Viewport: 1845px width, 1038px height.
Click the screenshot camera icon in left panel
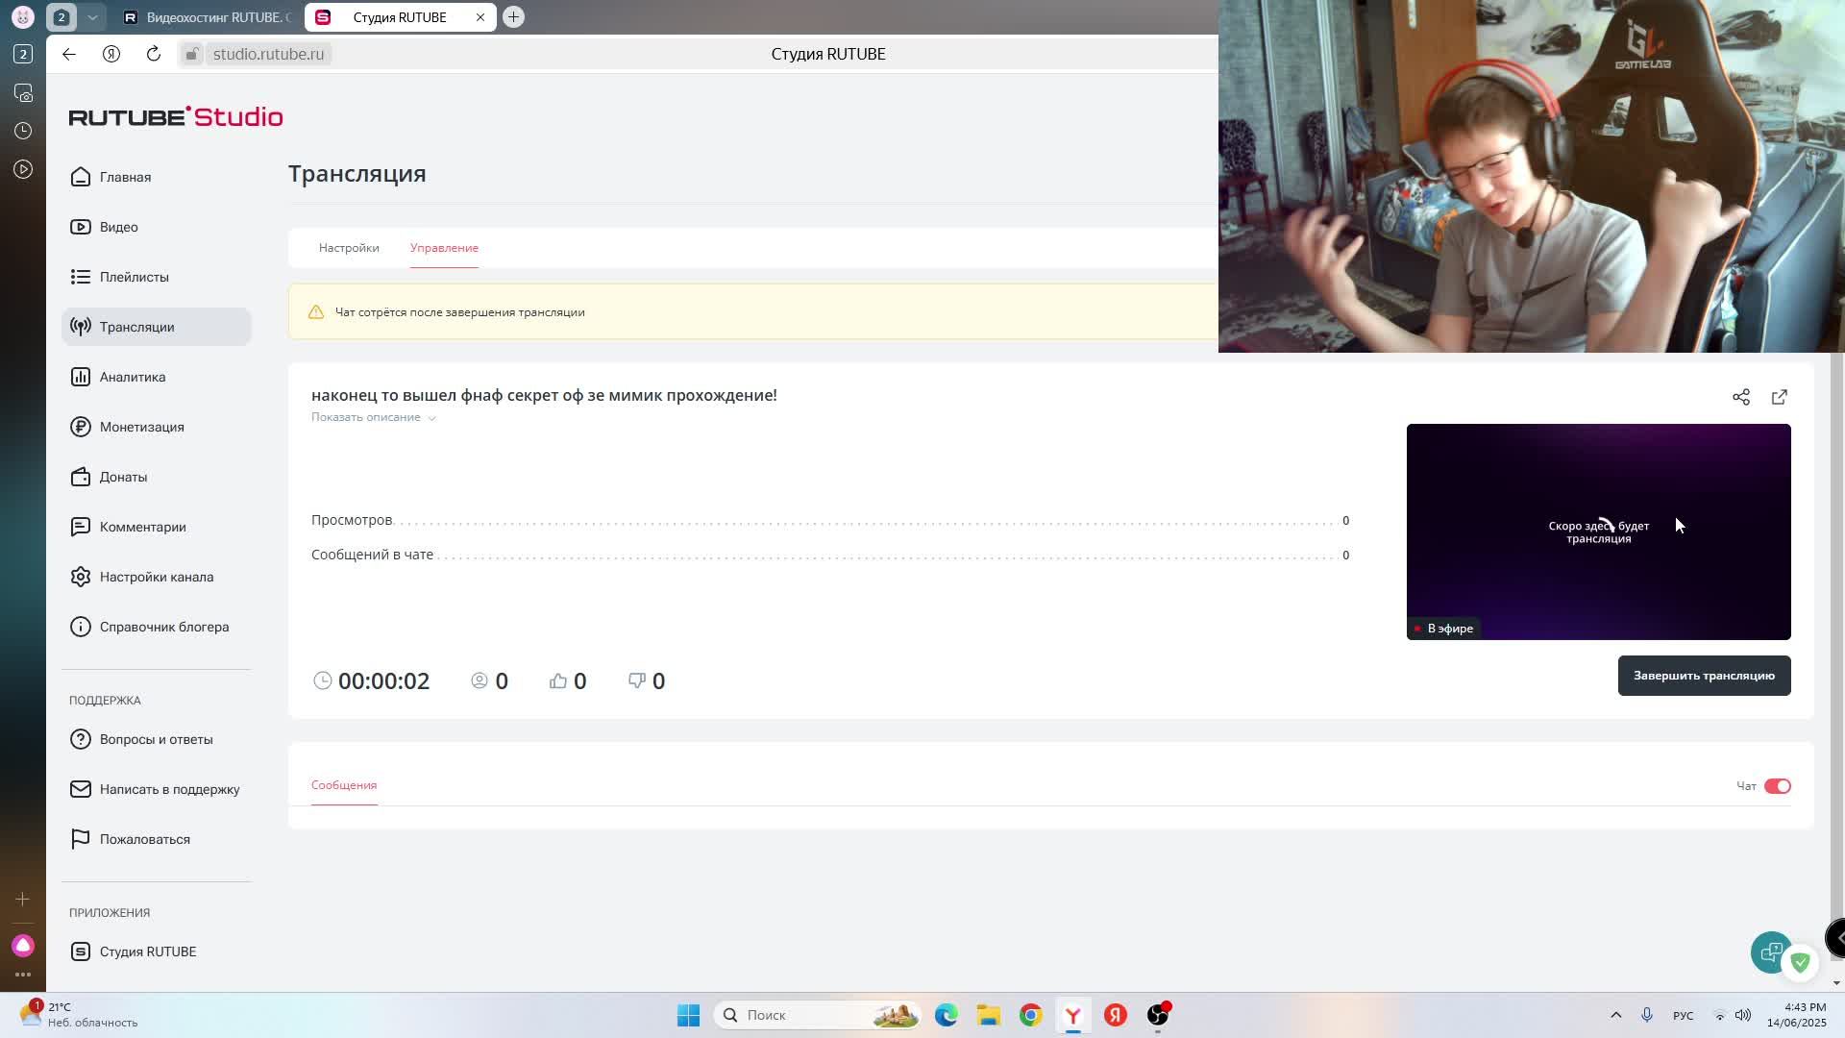click(23, 92)
